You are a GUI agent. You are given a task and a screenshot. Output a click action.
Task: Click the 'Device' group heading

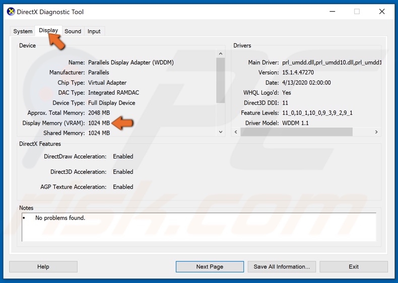[x=27, y=45]
